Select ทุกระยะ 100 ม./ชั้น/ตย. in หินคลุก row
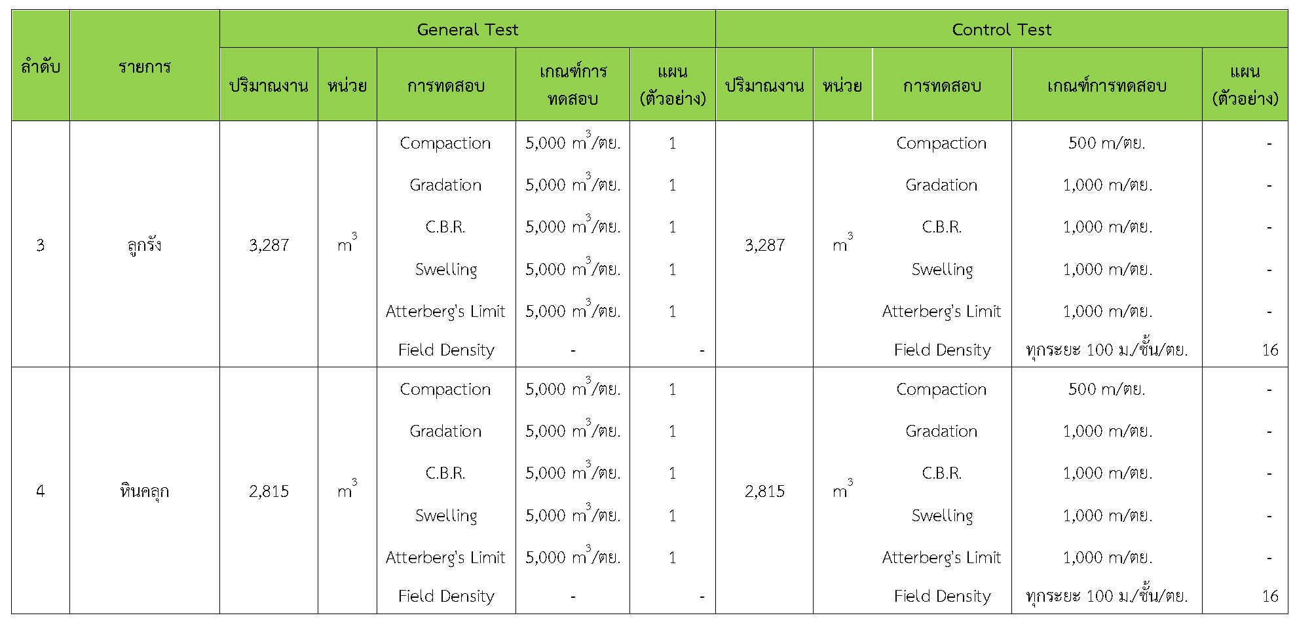Screen dimensions: 1295x624 click(x=1106, y=596)
